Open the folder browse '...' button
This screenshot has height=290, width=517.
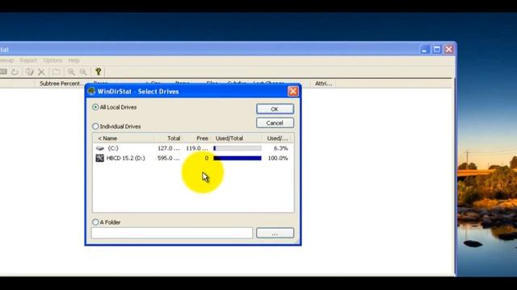click(275, 233)
